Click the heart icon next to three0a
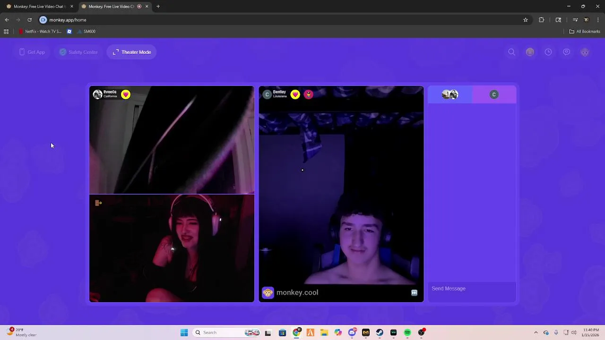Screen dimensions: 605x340 (126, 94)
